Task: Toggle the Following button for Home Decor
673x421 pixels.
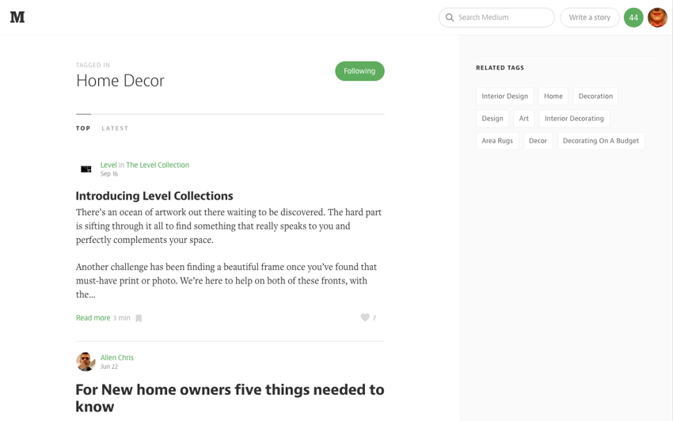Action: [359, 71]
